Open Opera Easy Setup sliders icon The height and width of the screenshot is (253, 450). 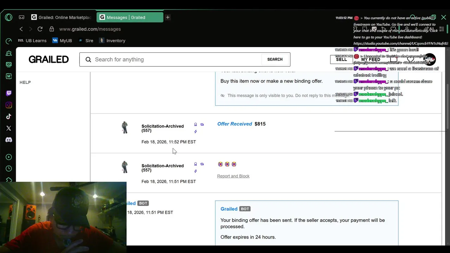pos(442,29)
